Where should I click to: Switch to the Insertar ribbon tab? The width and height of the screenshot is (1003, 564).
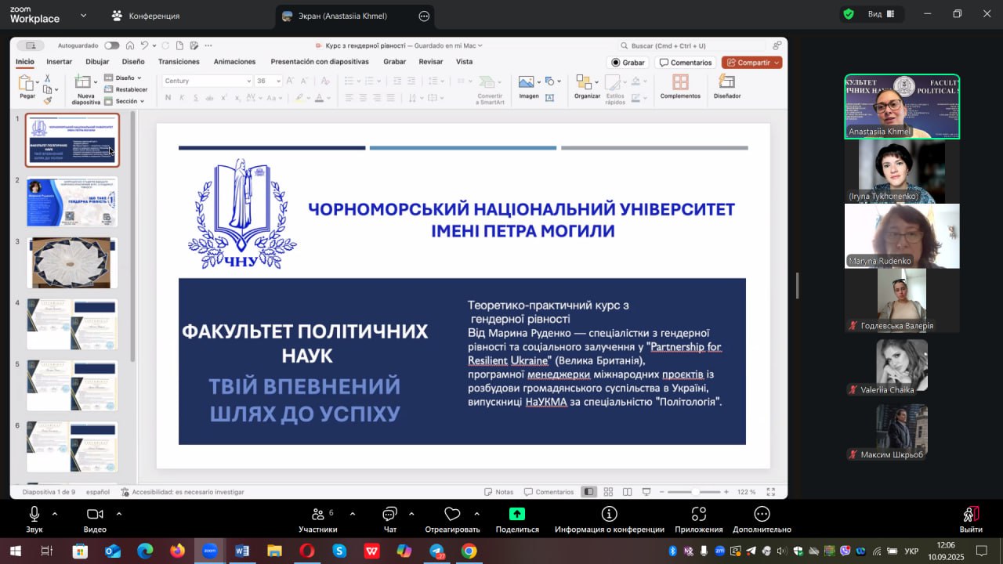[x=59, y=62]
